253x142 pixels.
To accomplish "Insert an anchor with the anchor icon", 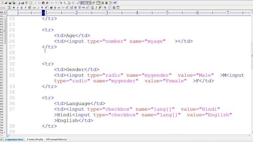I will click(x=55, y=7).
